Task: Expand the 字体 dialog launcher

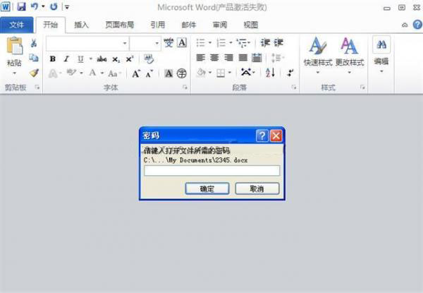Action: 185,87
